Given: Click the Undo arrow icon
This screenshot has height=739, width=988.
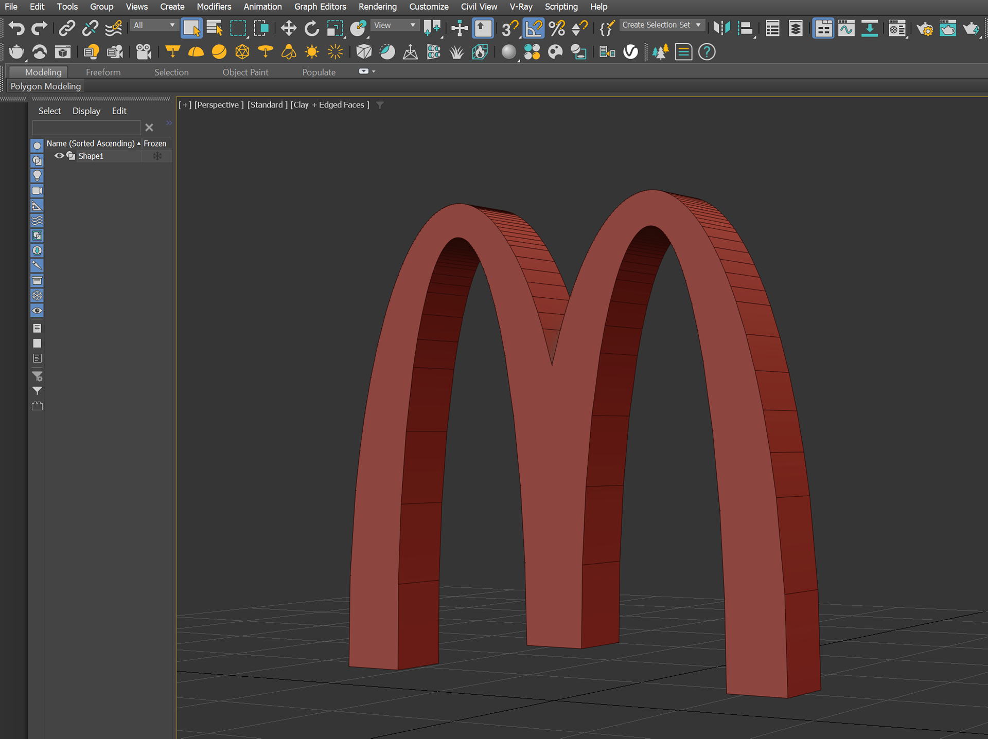Looking at the screenshot, I should click(16, 28).
